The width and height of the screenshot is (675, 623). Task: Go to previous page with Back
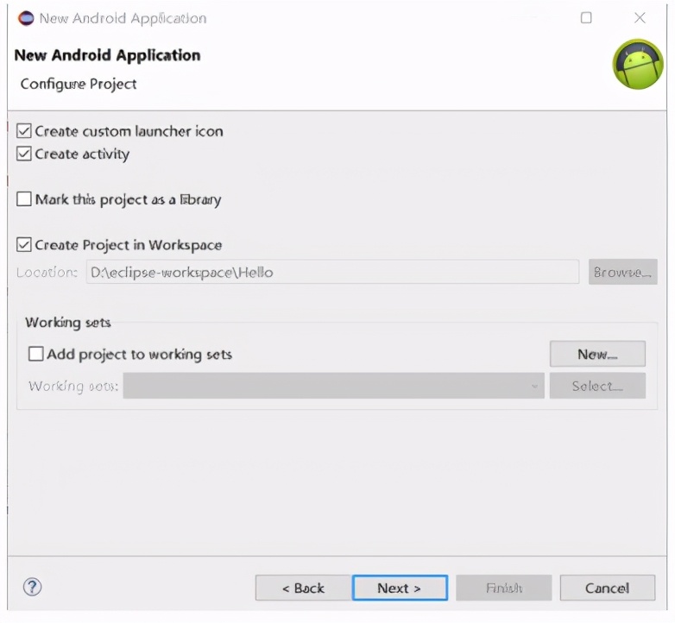303,588
